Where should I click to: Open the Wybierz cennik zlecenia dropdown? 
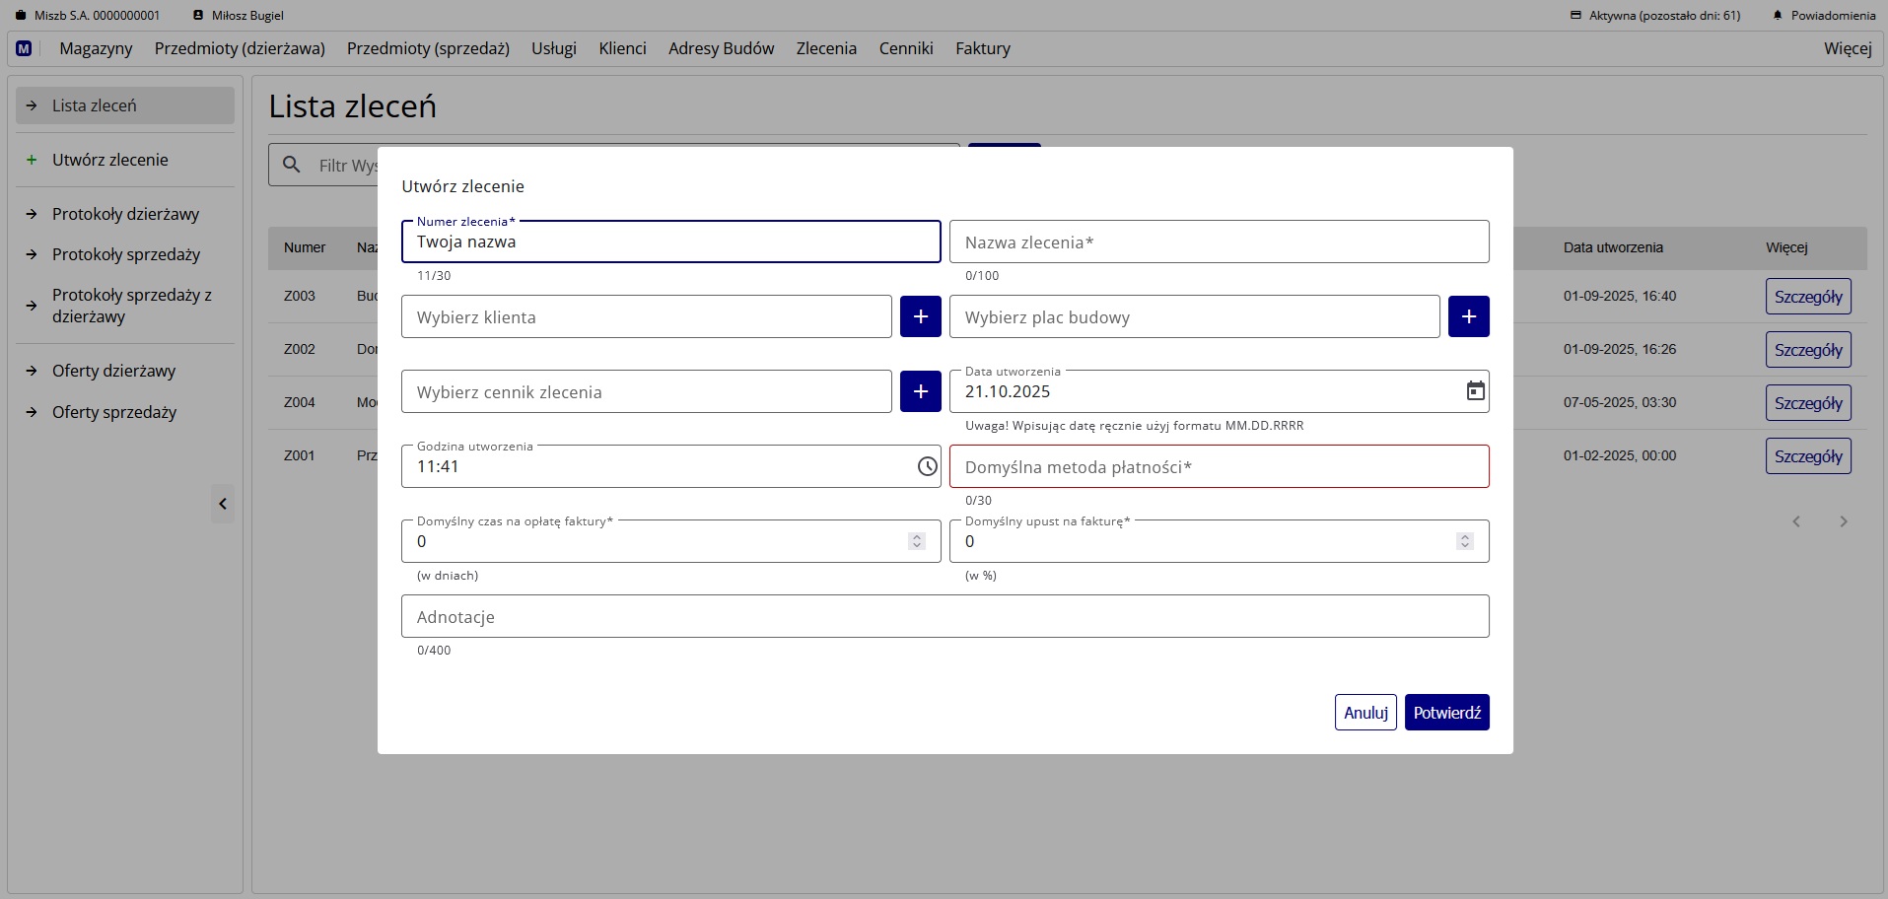(646, 392)
